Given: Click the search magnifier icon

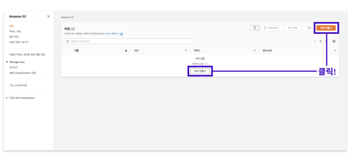Looking at the screenshot, I should pos(67,41).
